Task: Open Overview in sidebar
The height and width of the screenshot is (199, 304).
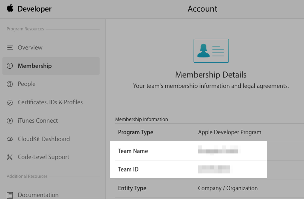Action: pyautogui.click(x=30, y=48)
